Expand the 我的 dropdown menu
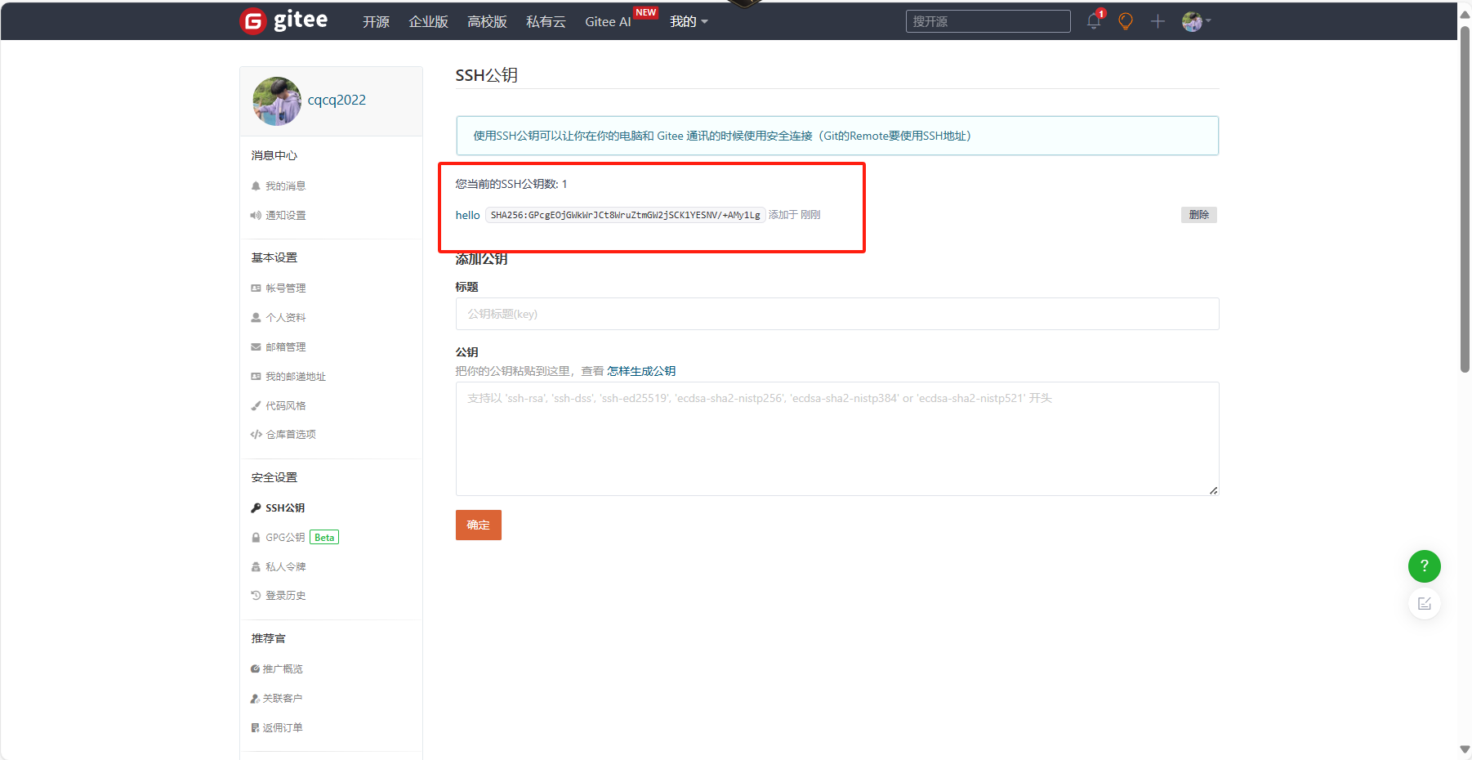Viewport: 1472px width, 760px height. [689, 22]
